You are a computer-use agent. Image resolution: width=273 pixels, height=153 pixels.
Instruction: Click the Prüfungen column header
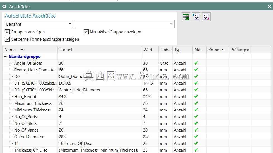pyautogui.click(x=240, y=50)
